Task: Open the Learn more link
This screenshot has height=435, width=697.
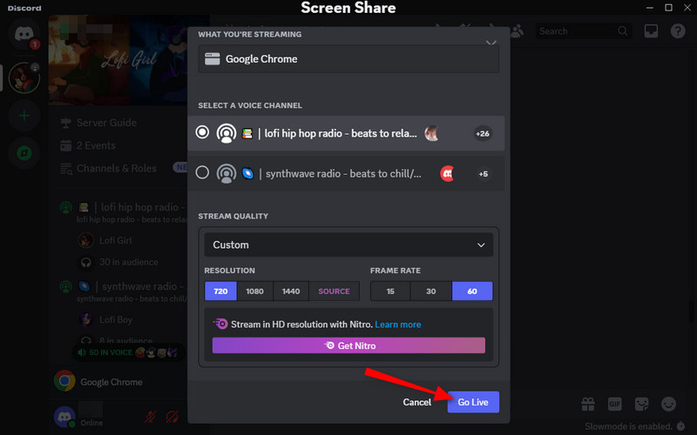Action: [x=398, y=325]
